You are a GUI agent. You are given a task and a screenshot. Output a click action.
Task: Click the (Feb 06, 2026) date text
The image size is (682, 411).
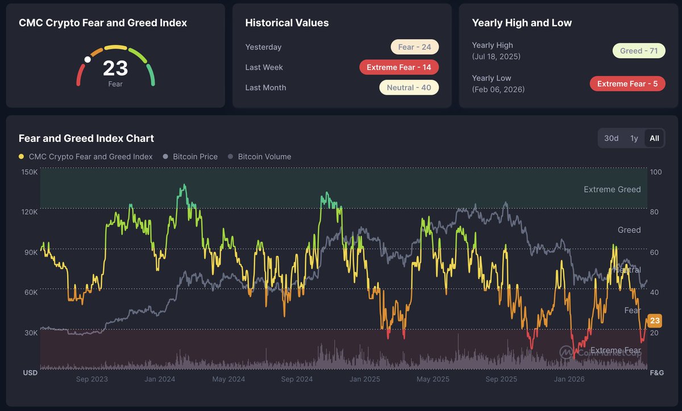point(498,90)
